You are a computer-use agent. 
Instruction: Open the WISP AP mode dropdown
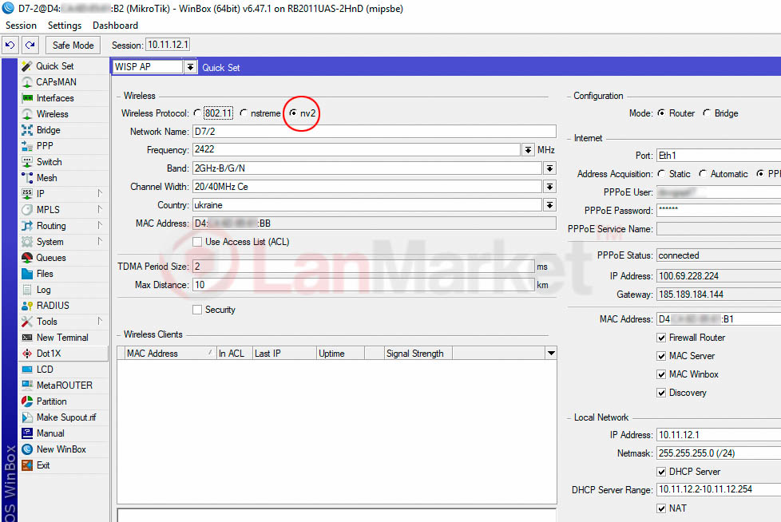pyautogui.click(x=190, y=68)
